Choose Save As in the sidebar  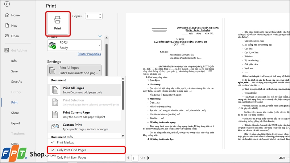coord(16,81)
